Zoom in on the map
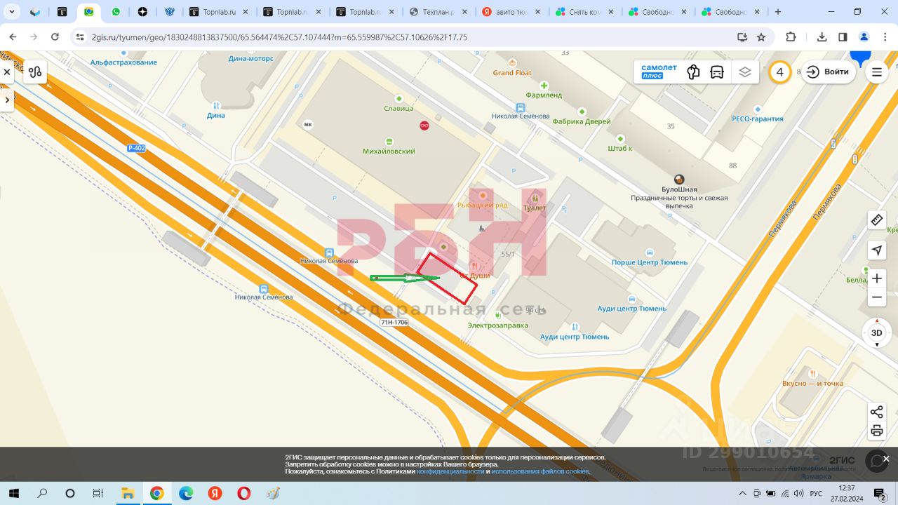The width and height of the screenshot is (898, 505). click(876, 279)
